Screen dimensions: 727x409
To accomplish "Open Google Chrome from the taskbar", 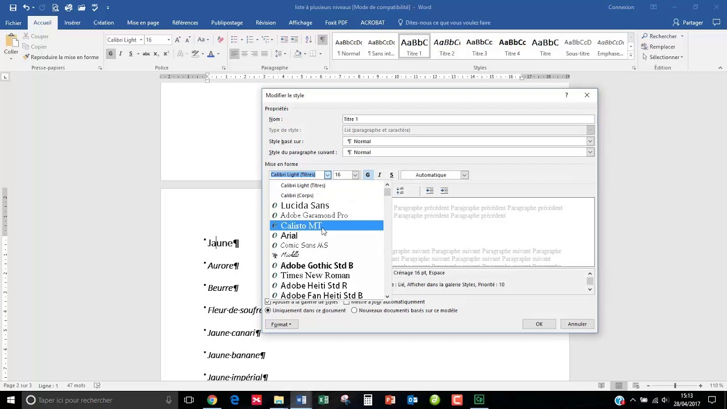I will (x=212, y=400).
